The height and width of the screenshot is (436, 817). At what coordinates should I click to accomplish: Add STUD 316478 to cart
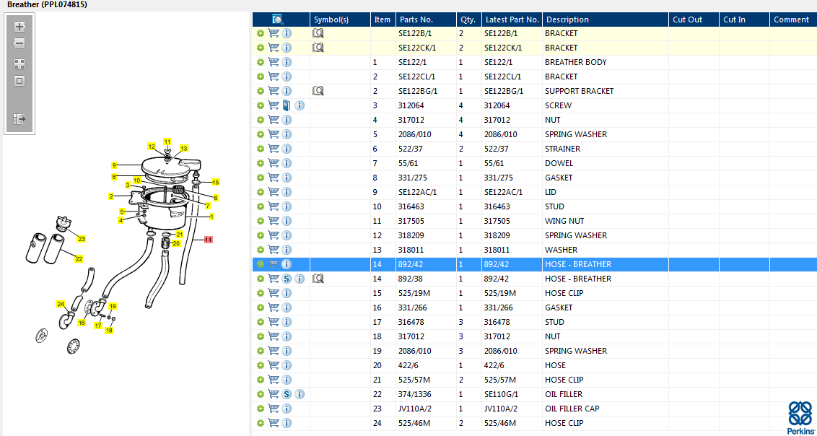coord(274,323)
